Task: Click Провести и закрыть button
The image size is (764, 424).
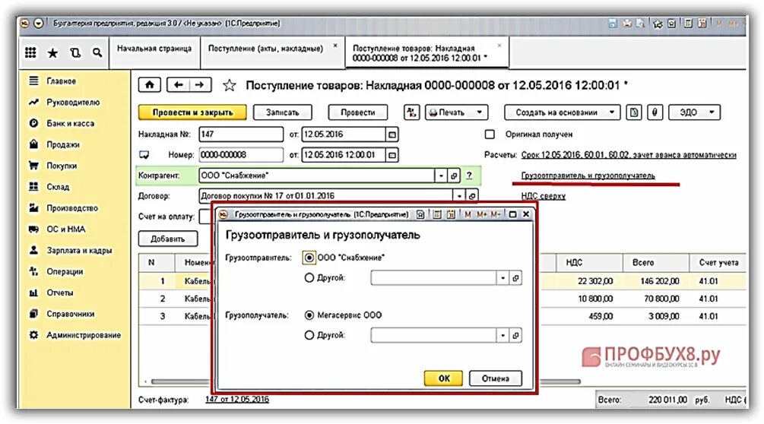Action: (x=192, y=112)
